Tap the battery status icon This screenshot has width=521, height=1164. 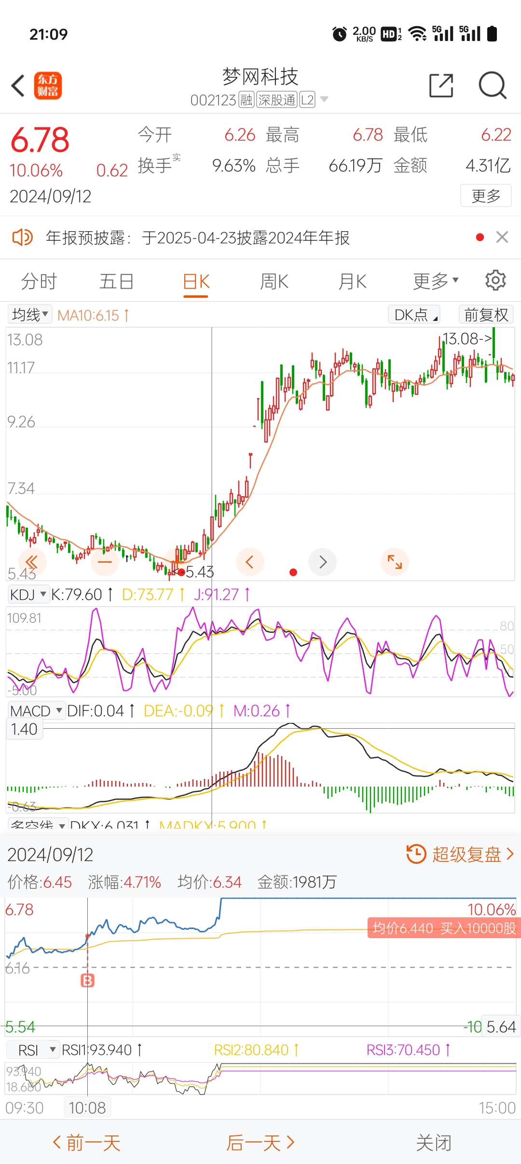tap(492, 34)
